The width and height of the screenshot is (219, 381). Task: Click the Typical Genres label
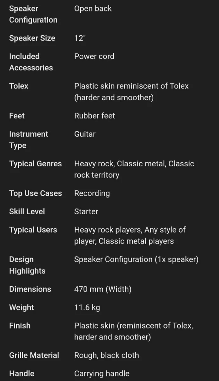click(x=35, y=164)
